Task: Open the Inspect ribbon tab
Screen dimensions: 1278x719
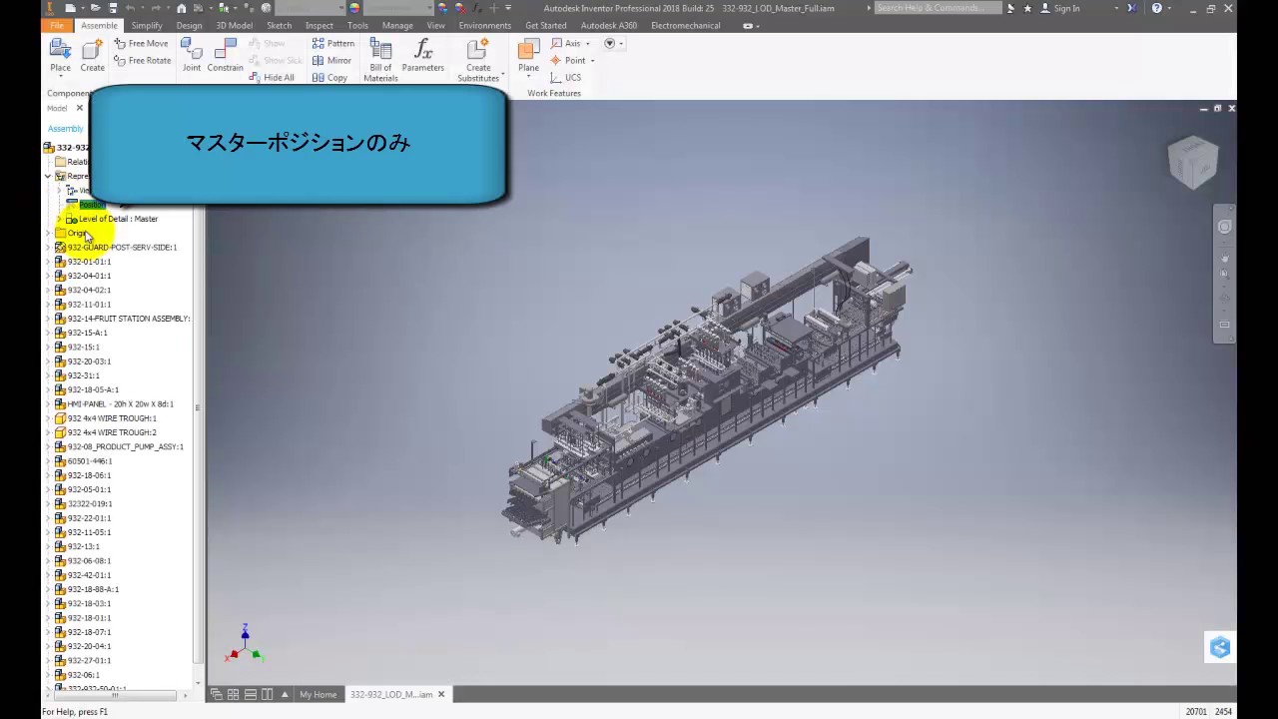Action: 319,25
